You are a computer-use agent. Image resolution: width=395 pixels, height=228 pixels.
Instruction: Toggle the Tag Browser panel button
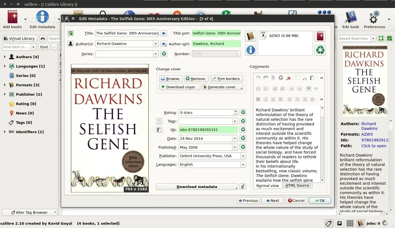click(x=329, y=223)
